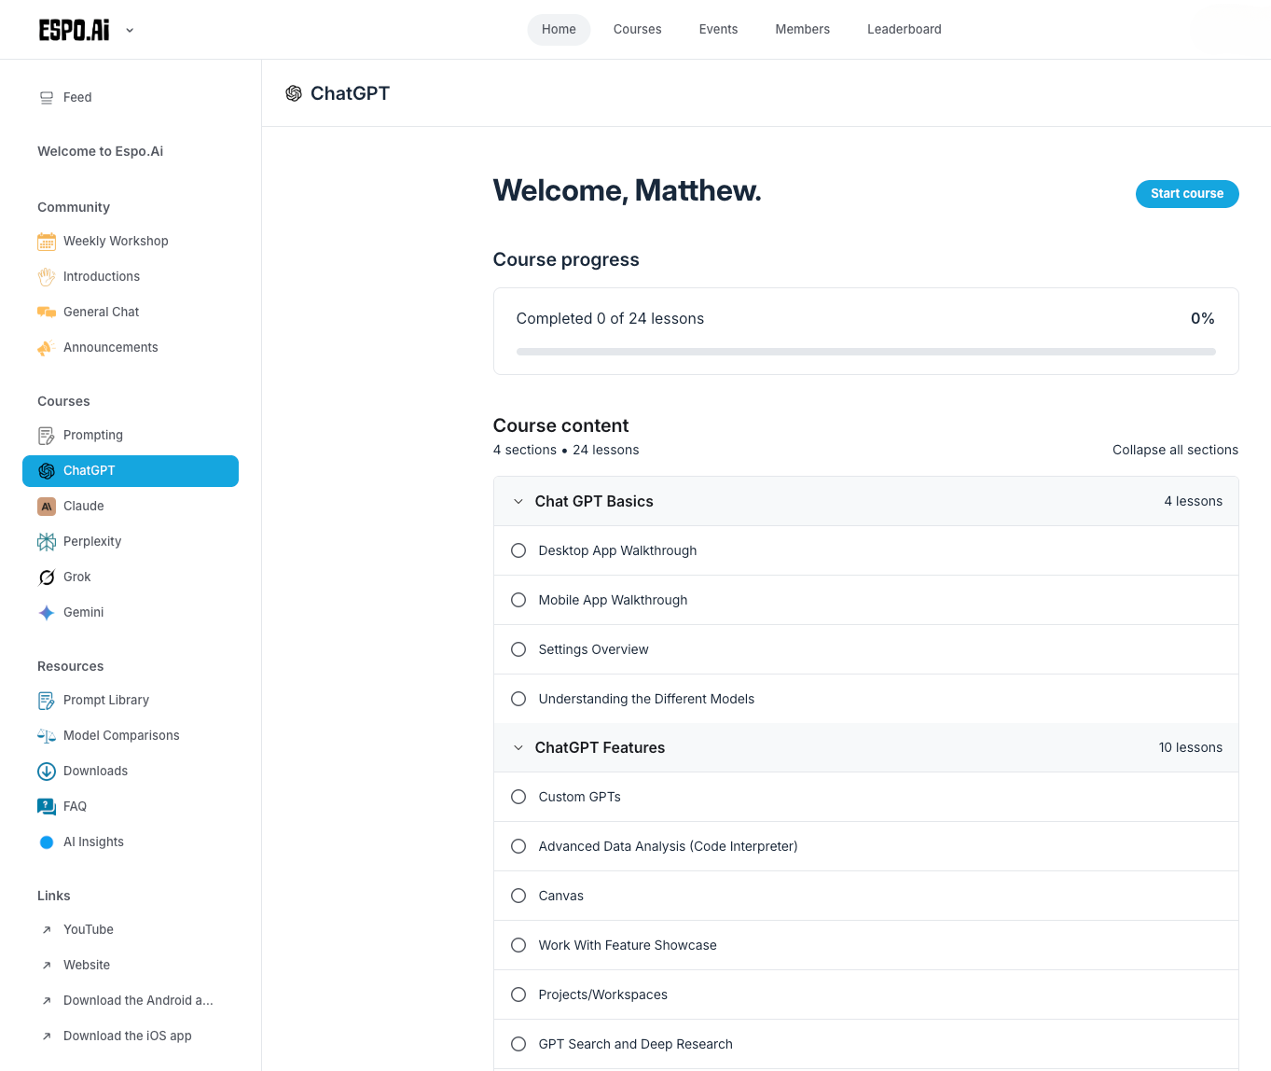Viewport: 1271px width, 1071px height.
Task: Click the YouTube external link arrow icon
Action: pos(47,930)
